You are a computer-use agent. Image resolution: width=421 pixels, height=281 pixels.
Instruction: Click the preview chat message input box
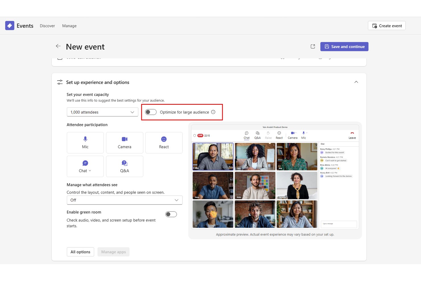click(339, 224)
